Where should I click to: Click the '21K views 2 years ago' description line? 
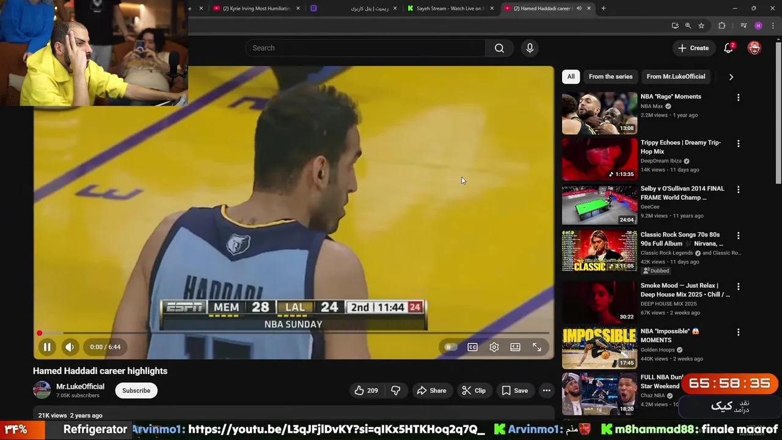pos(70,416)
